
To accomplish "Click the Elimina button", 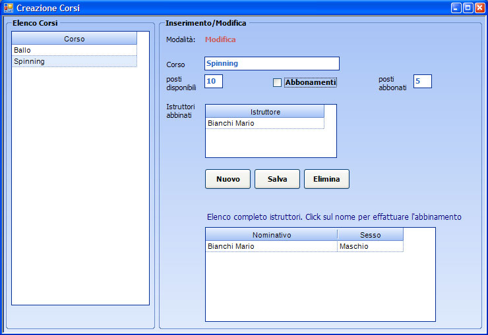I will click(326, 179).
